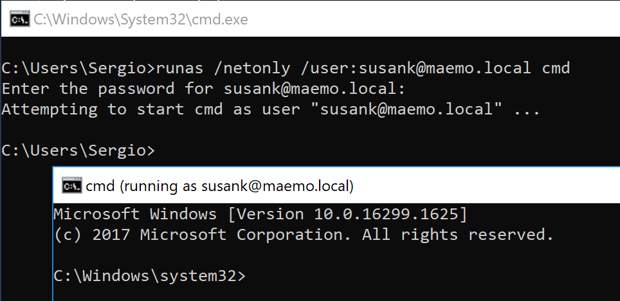Click the trailing cmd argument of runas
This screenshot has width=620, height=301.
(x=556, y=68)
